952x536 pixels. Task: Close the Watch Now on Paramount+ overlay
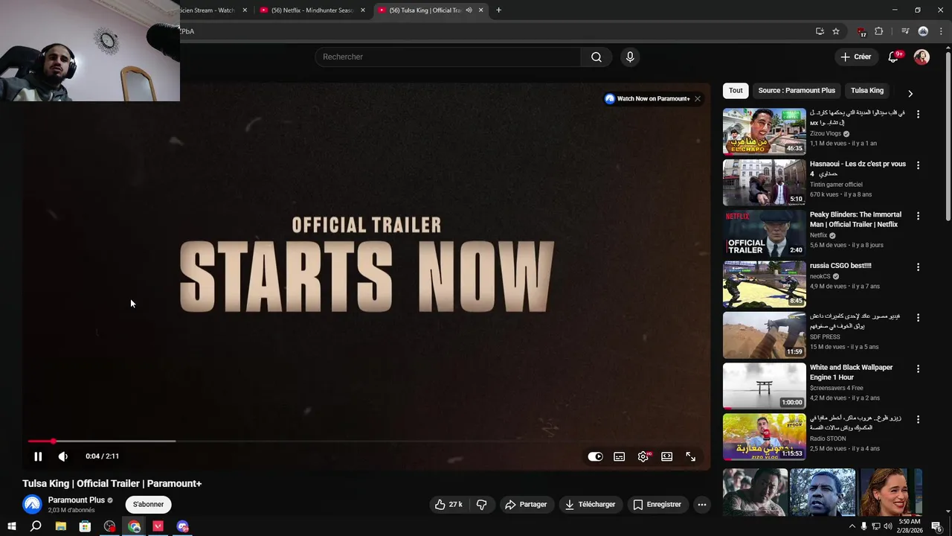tap(697, 98)
